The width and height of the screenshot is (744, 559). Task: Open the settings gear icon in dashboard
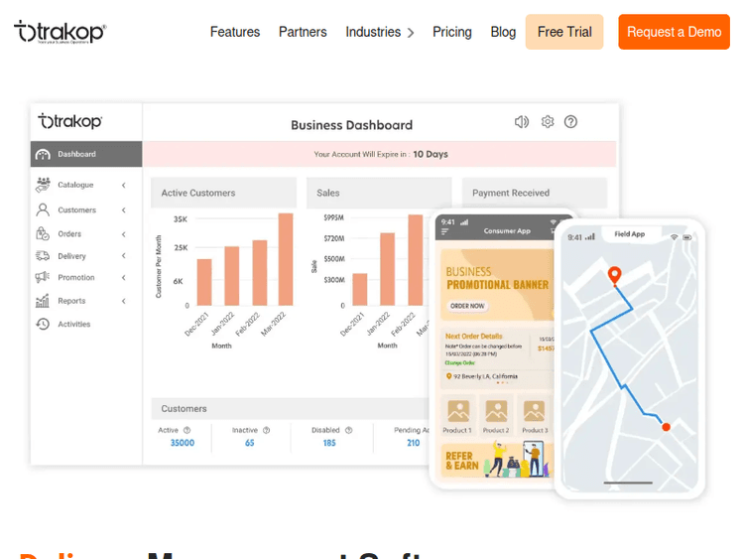coord(548,122)
